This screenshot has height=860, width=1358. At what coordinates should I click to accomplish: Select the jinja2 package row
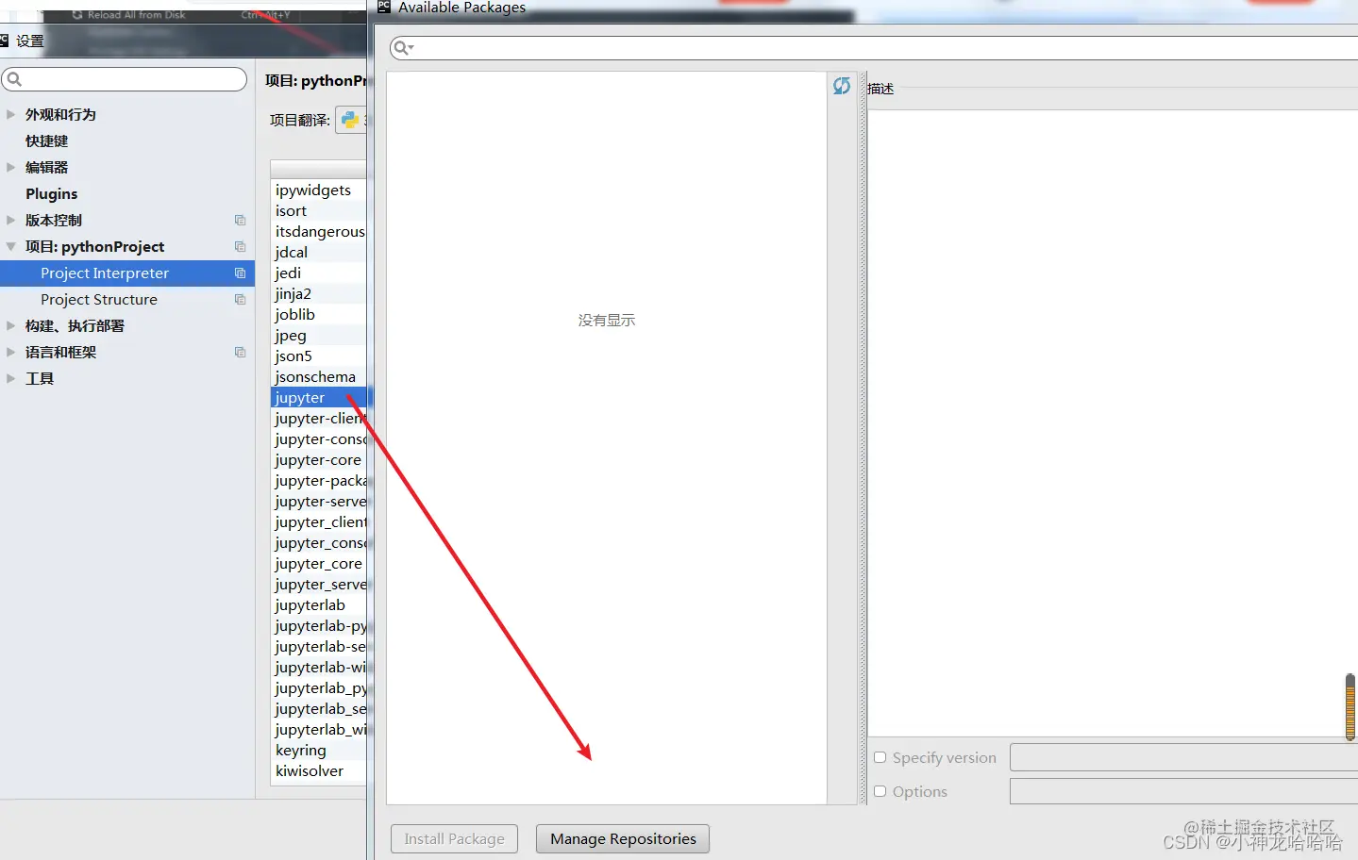[x=318, y=293]
